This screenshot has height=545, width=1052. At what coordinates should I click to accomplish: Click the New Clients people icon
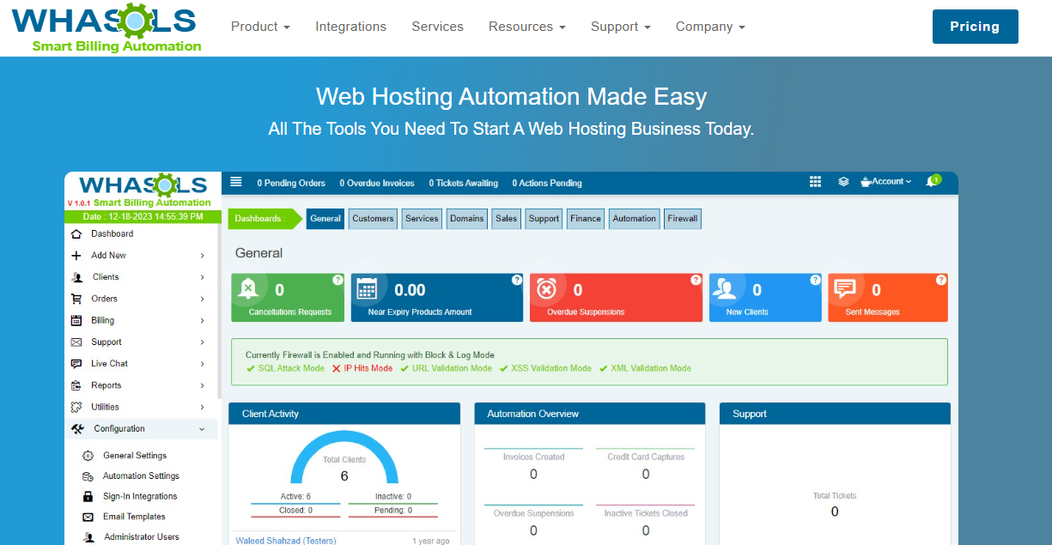click(726, 289)
